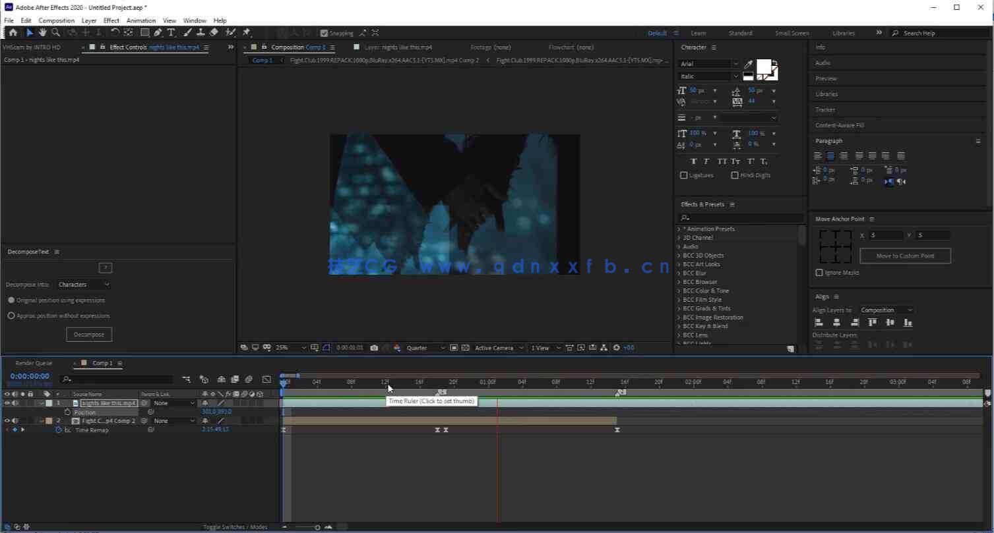Select Approx position without expressions option
This screenshot has width=994, height=533.
pos(11,316)
